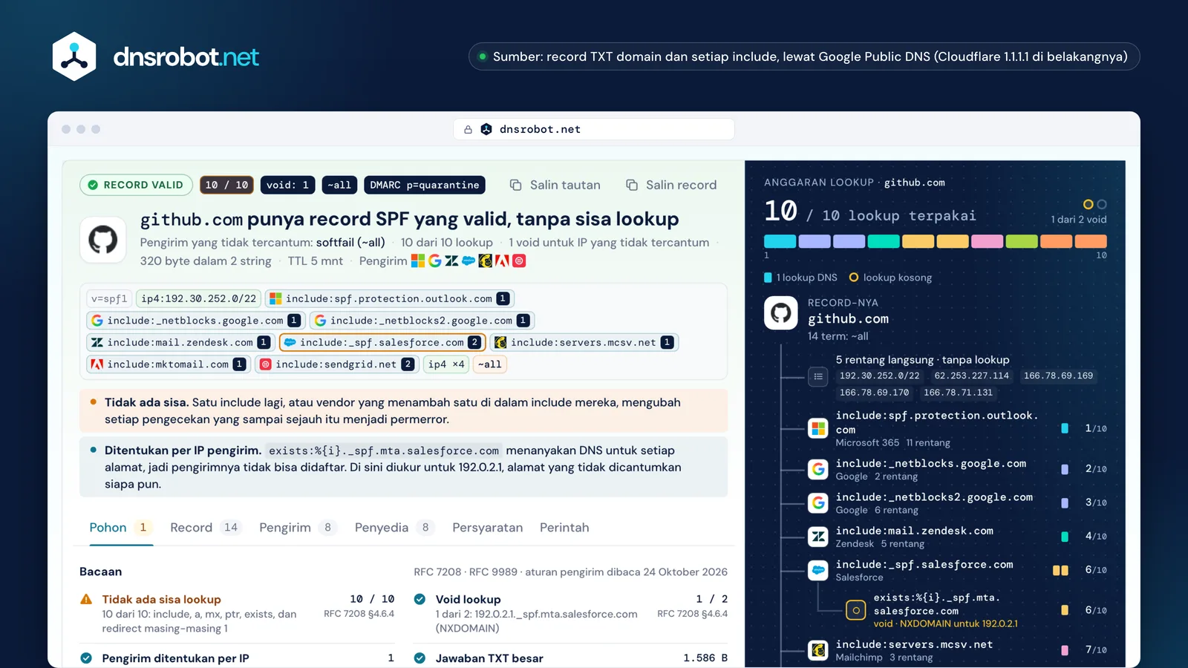Click the Zendesk icon in the lookup tree

coord(818,536)
